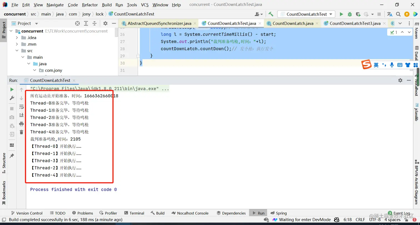This screenshot has height=225, width=420.
Task: Rerun CountDownLatchTest from the Run panel
Action: pyautogui.click(x=12, y=90)
